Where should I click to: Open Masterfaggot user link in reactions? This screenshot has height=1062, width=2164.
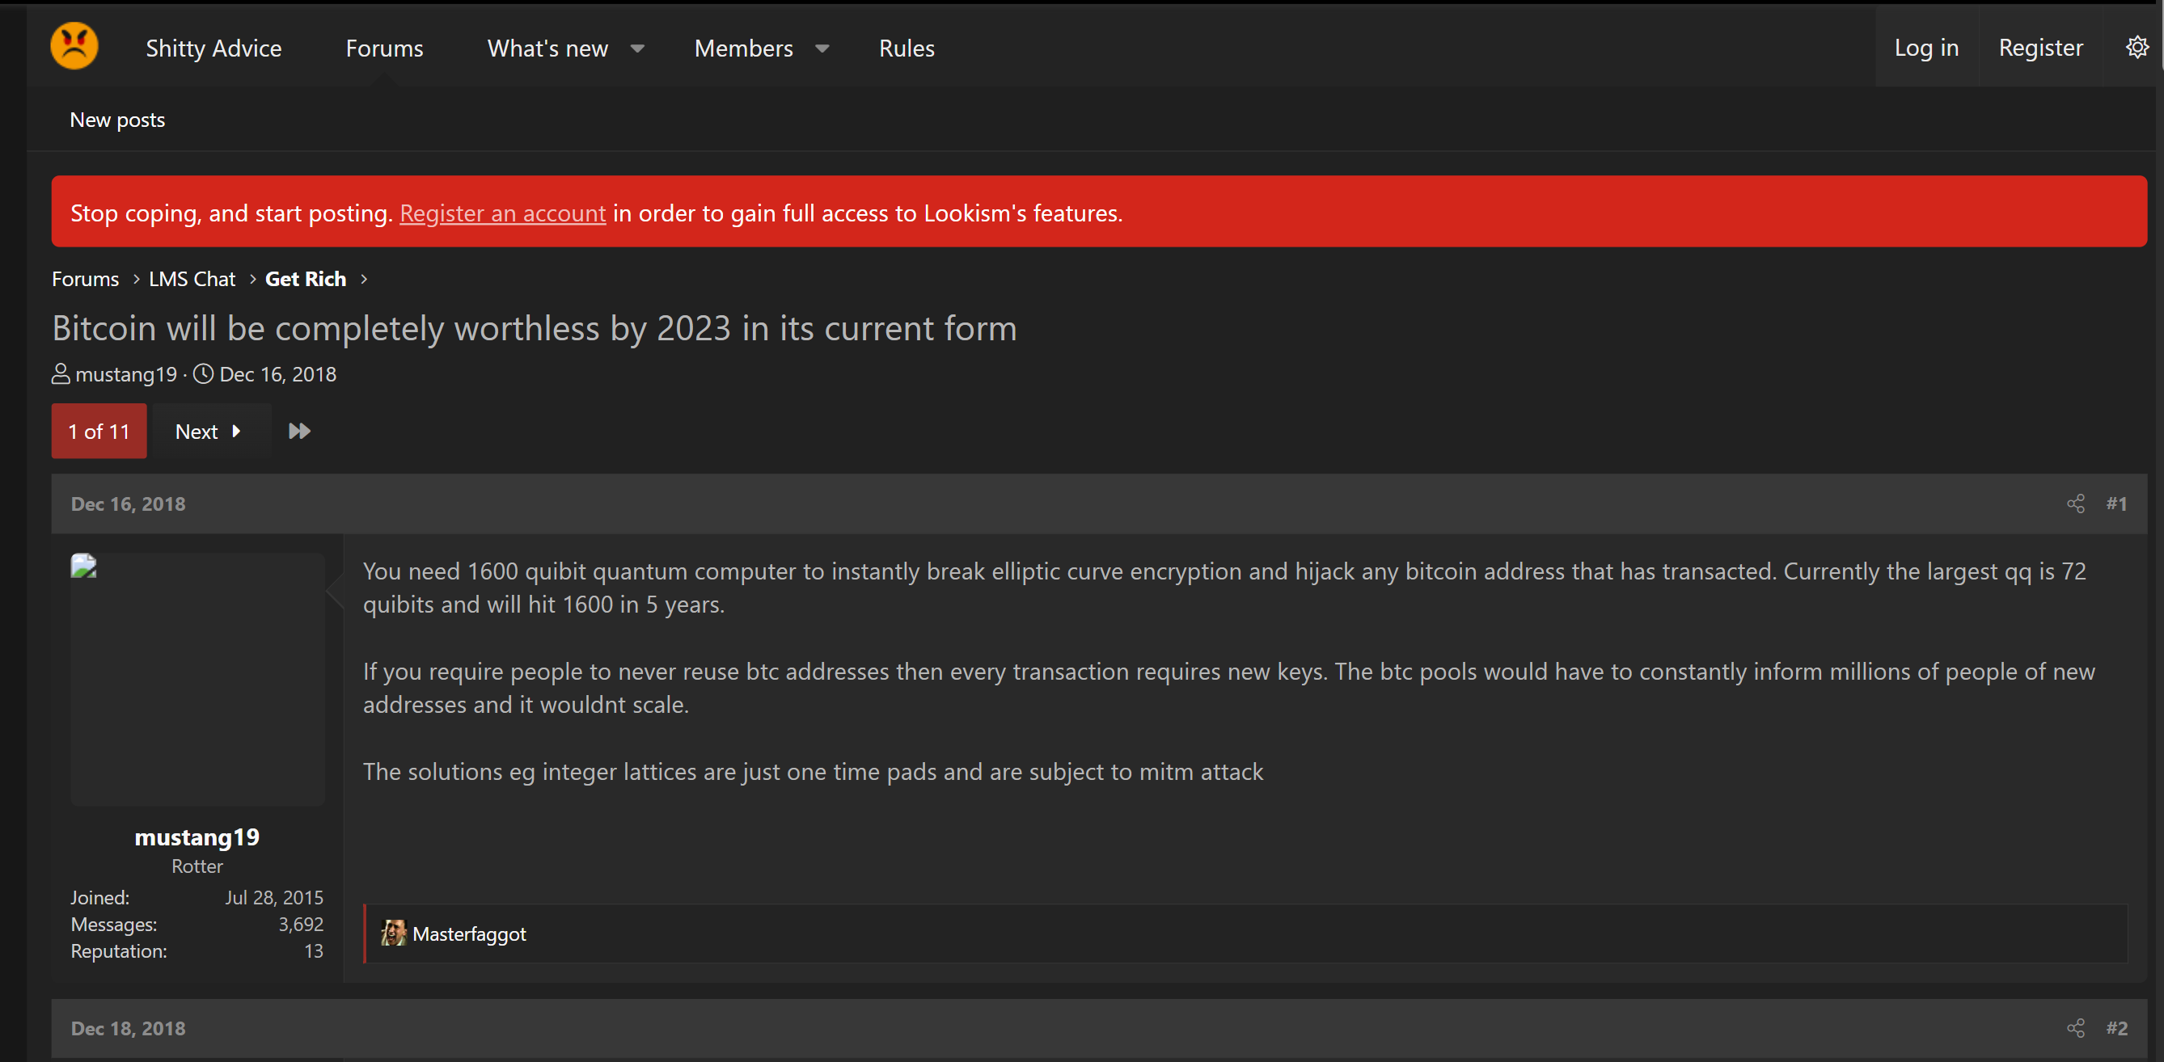(469, 933)
